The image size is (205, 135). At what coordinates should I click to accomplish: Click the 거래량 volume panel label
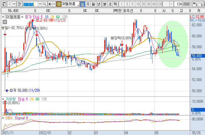(x=11, y=99)
